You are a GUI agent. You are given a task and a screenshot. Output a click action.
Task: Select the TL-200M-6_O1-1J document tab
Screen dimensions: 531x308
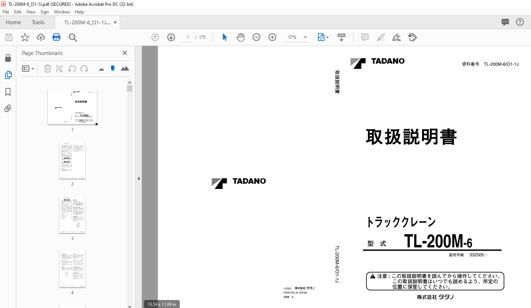click(87, 22)
